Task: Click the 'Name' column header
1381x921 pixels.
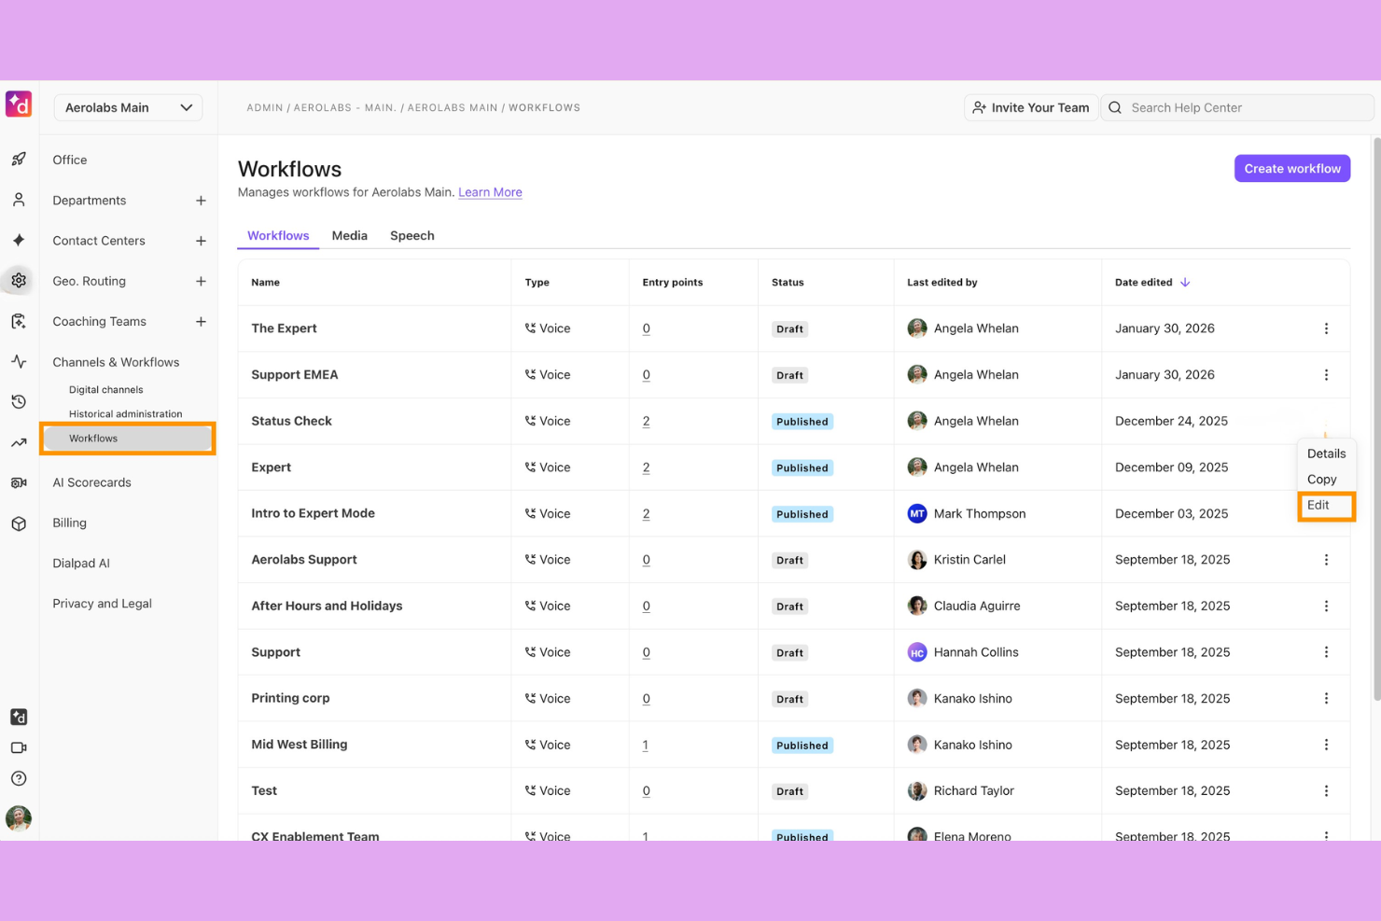Action: coord(265,282)
